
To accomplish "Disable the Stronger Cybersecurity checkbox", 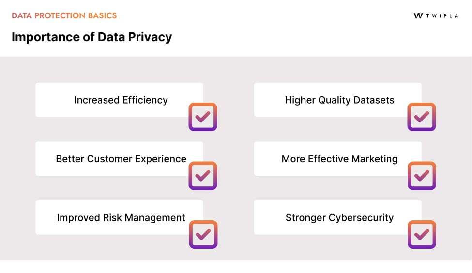I will click(422, 234).
